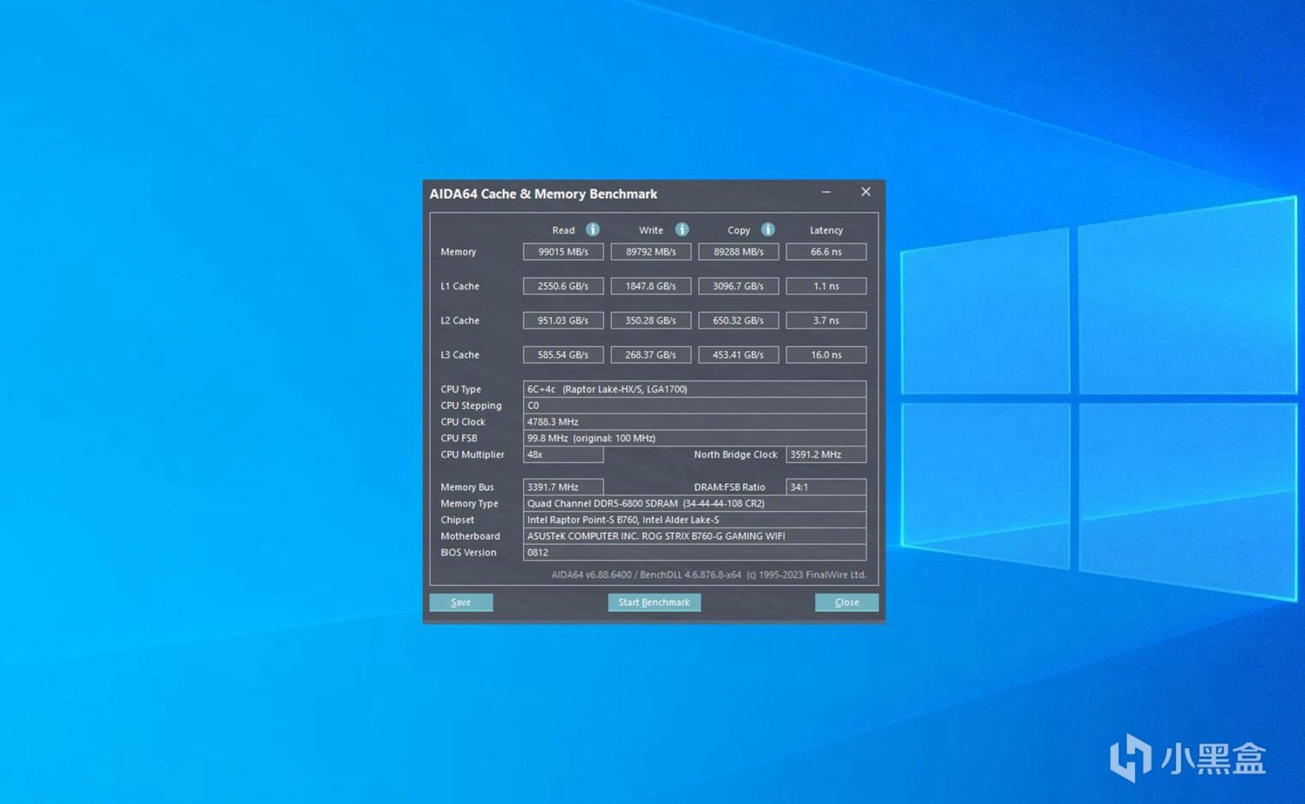
Task: Click the CPU Multiplier label
Action: (x=473, y=454)
